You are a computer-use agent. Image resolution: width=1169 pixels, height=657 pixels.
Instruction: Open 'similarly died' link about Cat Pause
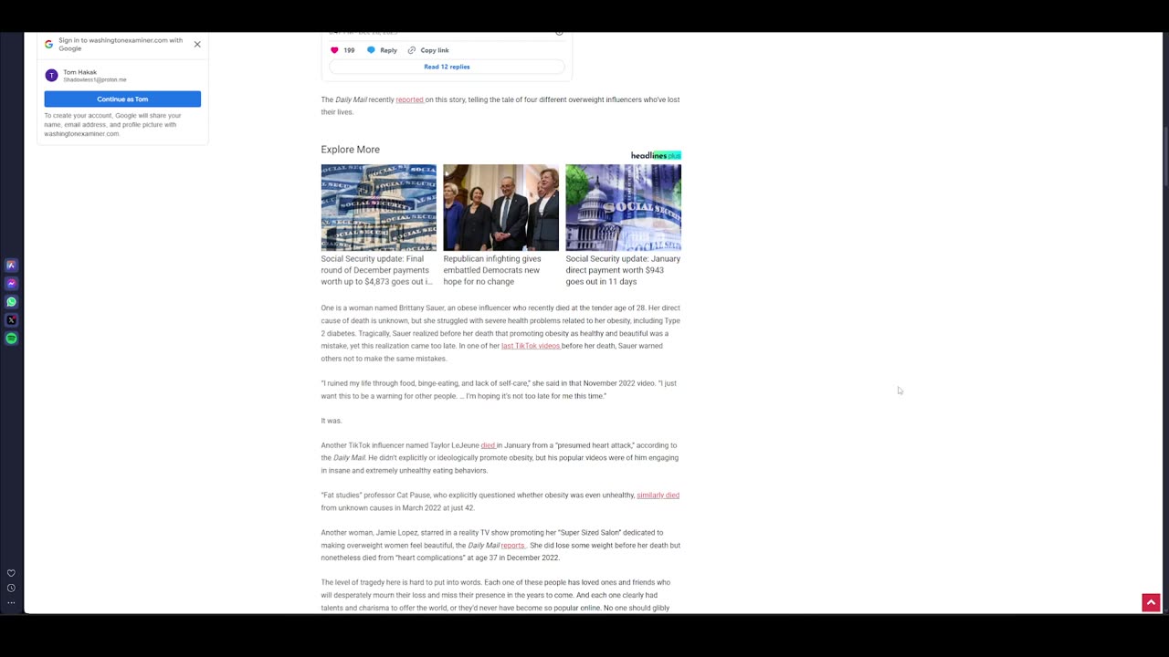click(x=658, y=495)
